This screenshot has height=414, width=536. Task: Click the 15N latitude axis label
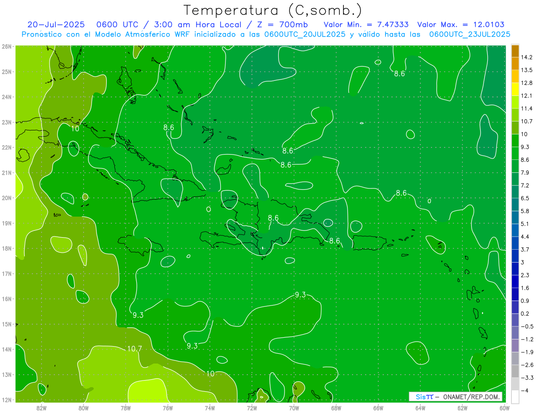coord(7,324)
